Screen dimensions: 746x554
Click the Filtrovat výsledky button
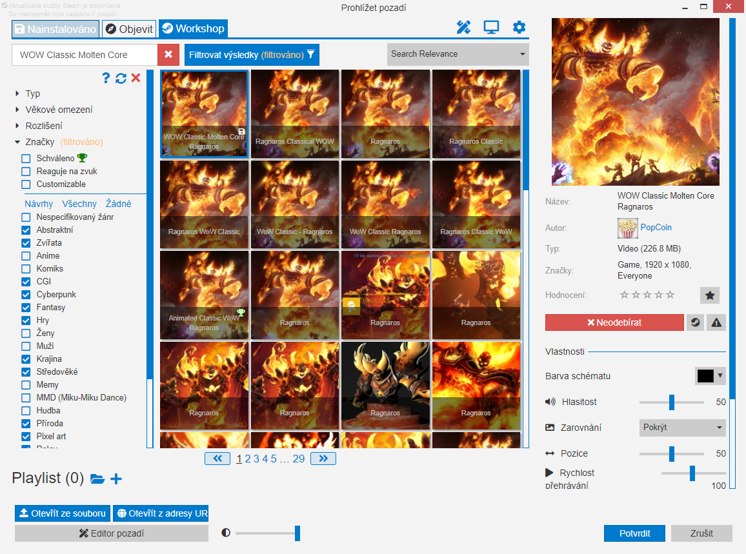[252, 55]
